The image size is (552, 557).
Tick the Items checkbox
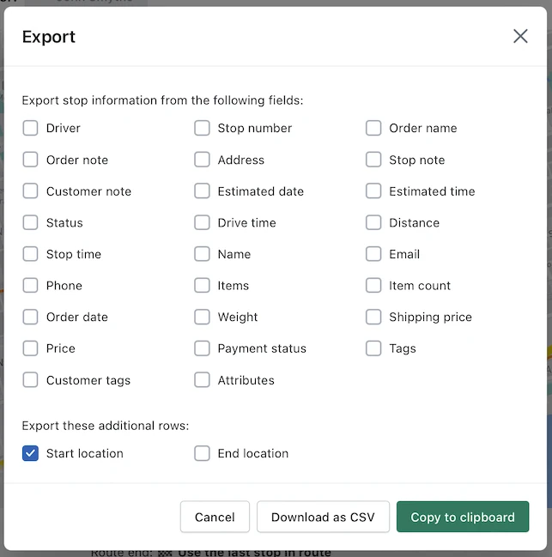tap(202, 285)
